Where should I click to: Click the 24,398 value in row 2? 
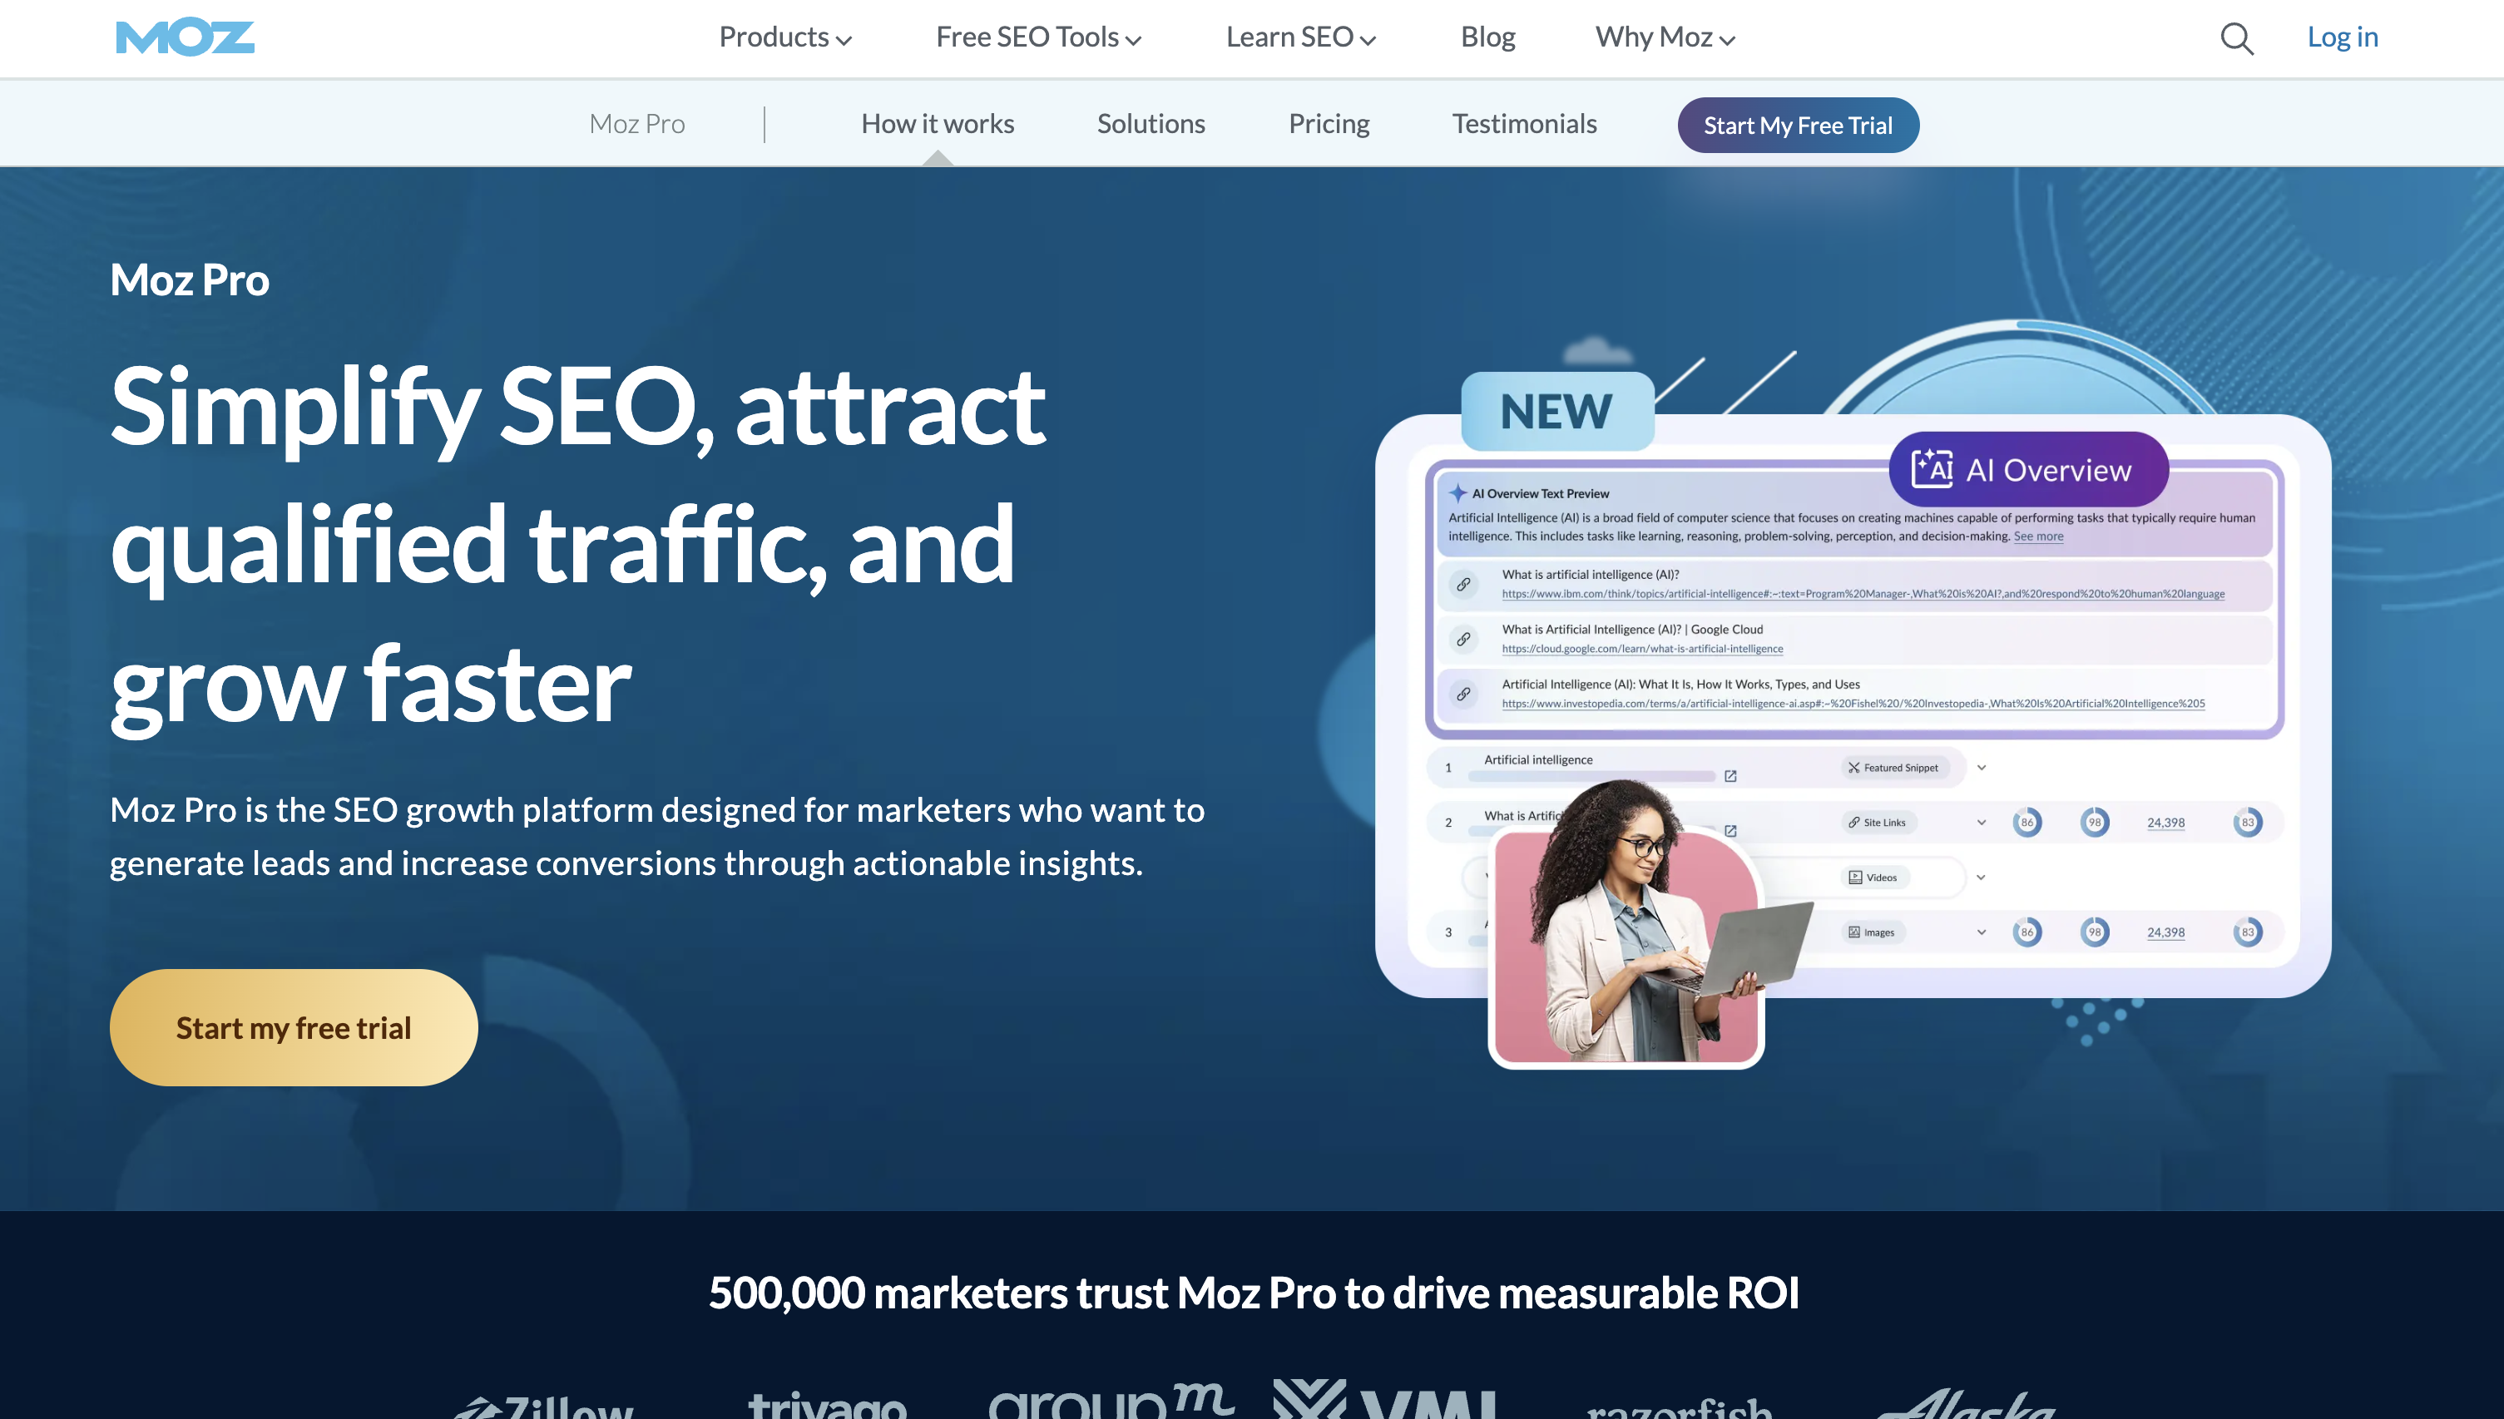pos(2165,822)
